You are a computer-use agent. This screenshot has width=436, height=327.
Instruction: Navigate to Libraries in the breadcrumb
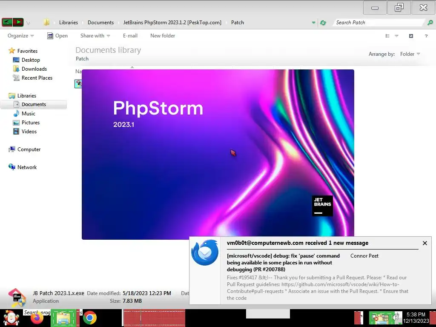pyautogui.click(x=69, y=23)
